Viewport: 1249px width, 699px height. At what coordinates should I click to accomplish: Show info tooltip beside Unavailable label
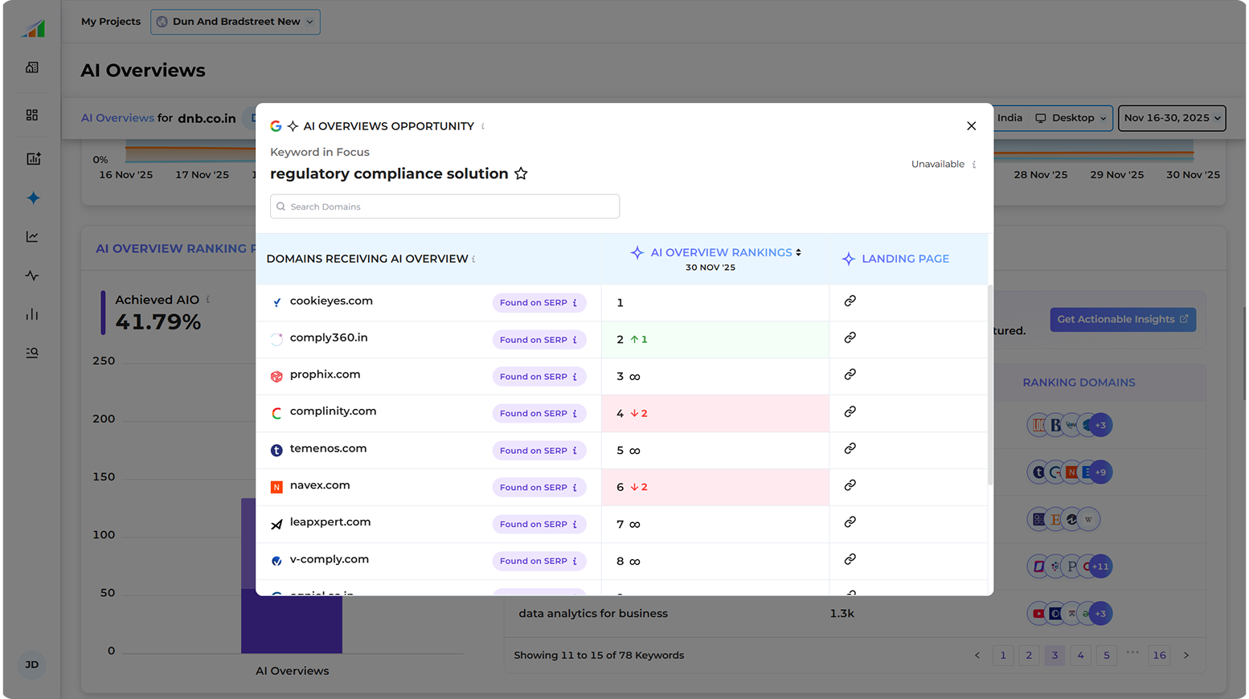point(974,165)
